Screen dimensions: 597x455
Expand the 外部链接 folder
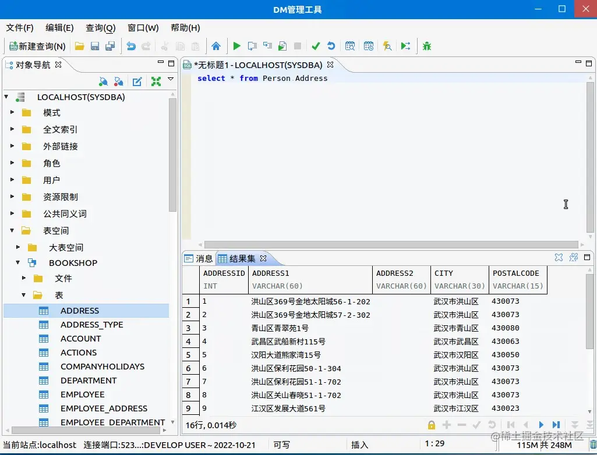point(12,146)
